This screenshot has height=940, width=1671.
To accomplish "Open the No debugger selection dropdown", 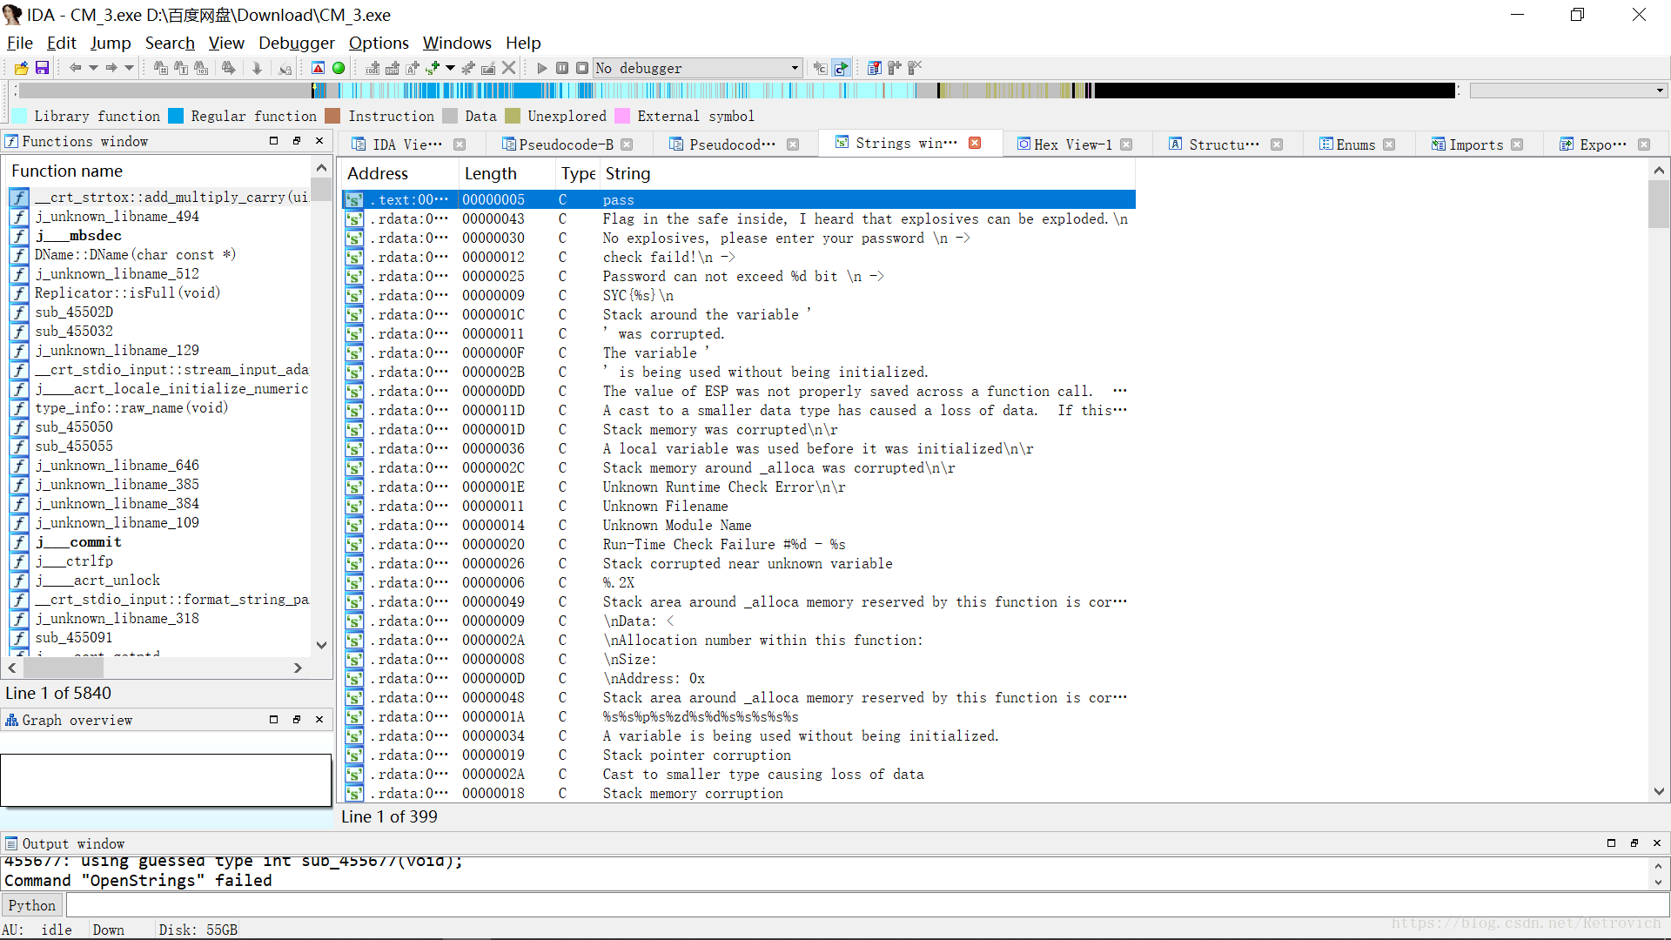I will point(697,68).
